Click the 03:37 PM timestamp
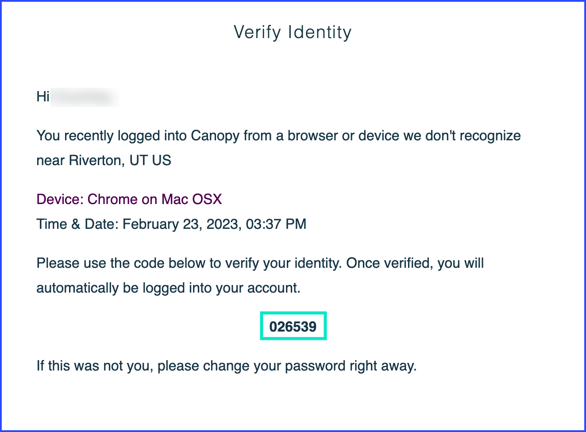The image size is (586, 432). click(276, 224)
